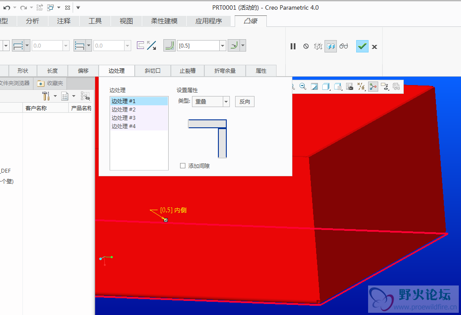Open the undo history dropdown arrow
461x315 pixels.
[x=15, y=7]
